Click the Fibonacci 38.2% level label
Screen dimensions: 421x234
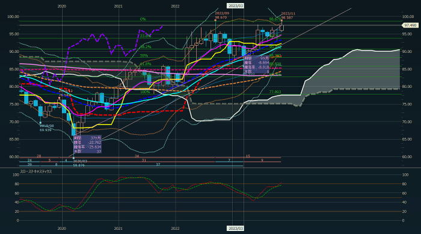point(146,47)
